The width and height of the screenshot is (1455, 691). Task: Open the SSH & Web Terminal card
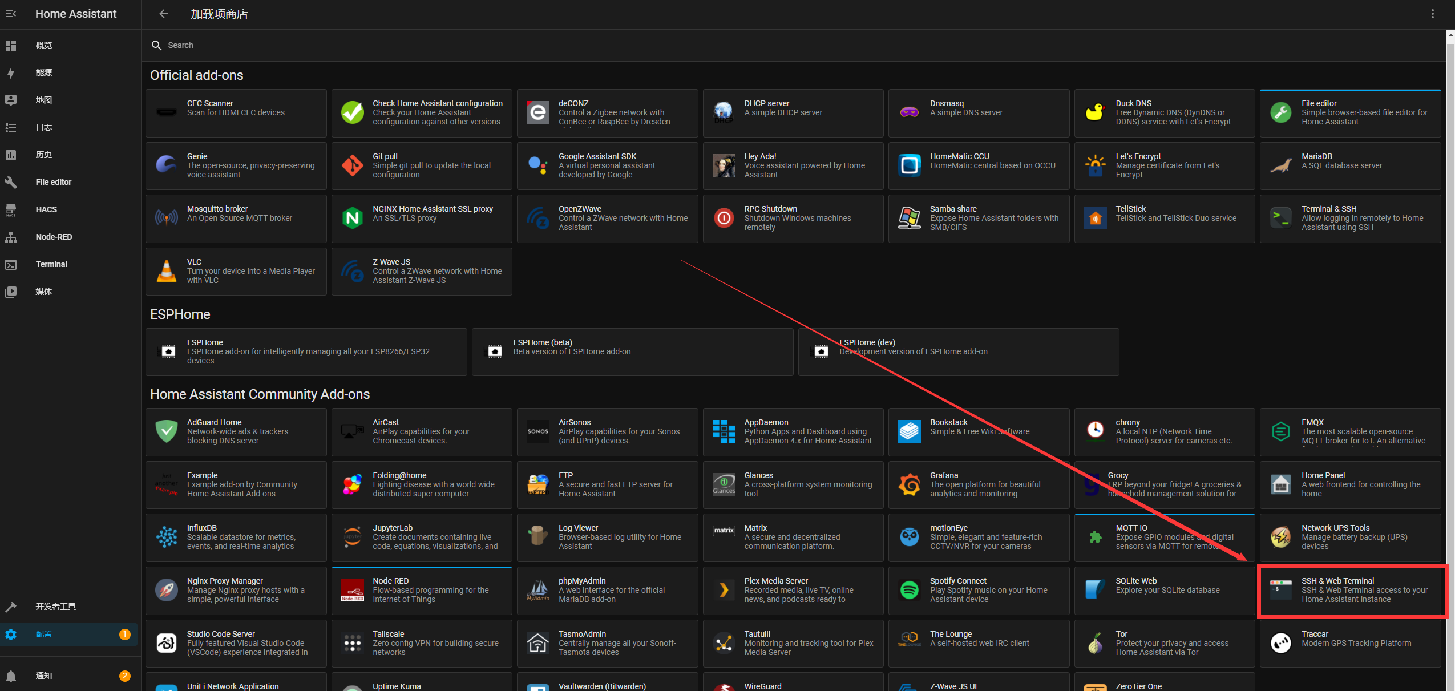tap(1351, 590)
